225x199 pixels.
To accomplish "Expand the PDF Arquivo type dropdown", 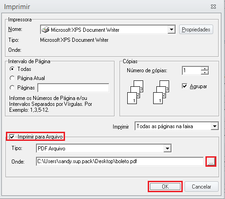I will click(167, 149).
